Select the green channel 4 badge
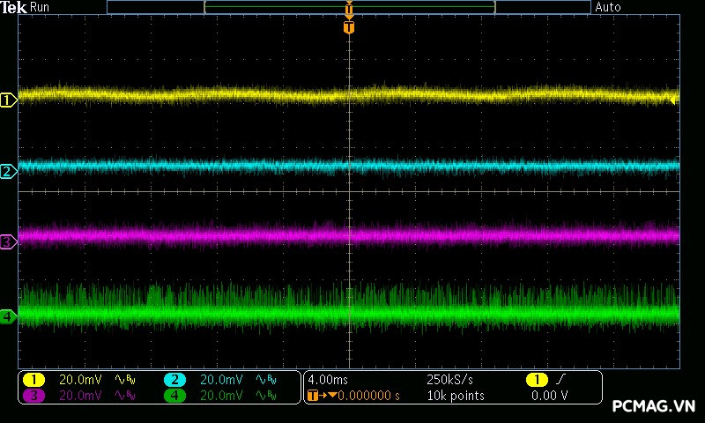 (174, 396)
